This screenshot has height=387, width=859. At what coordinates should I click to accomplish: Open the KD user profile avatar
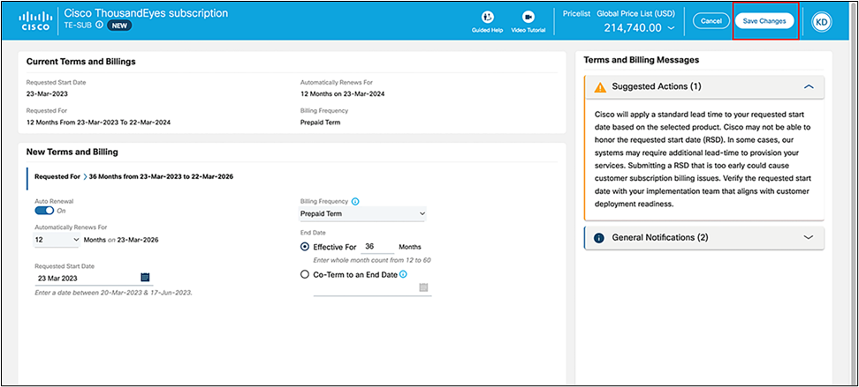point(821,21)
